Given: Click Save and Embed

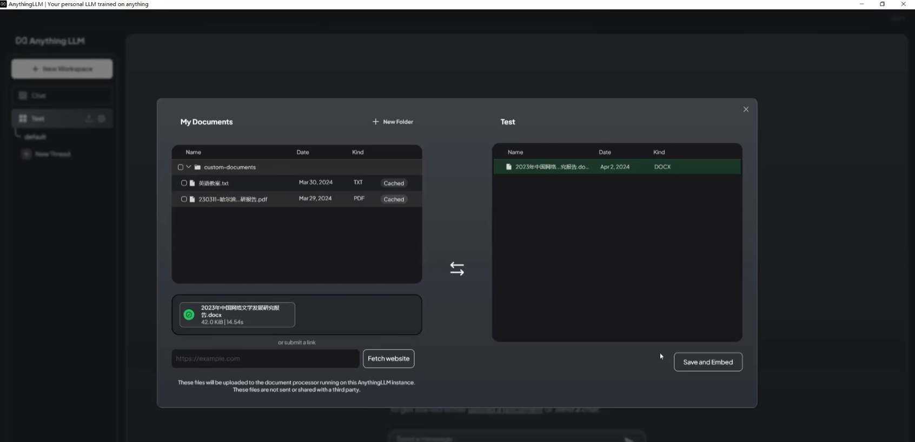Looking at the screenshot, I should point(708,362).
